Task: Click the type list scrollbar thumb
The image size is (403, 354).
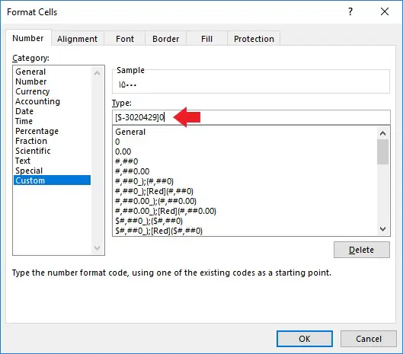Action: point(382,151)
